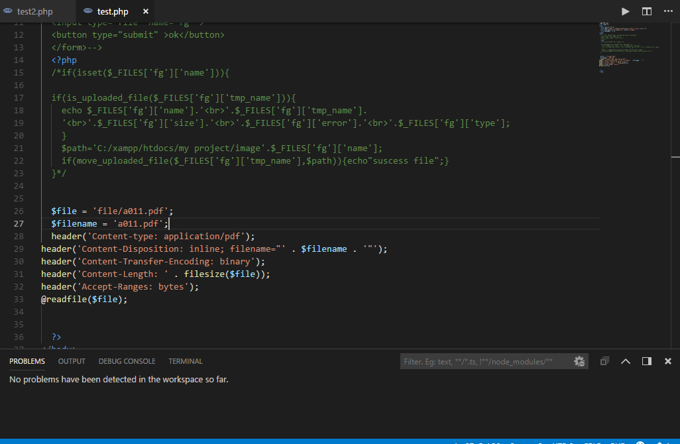Close the bottom panel

668,361
